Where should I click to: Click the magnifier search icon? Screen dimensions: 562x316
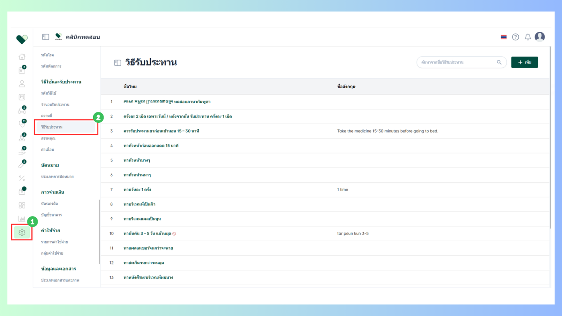(499, 62)
